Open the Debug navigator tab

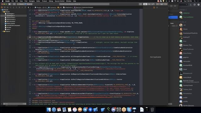19,8
